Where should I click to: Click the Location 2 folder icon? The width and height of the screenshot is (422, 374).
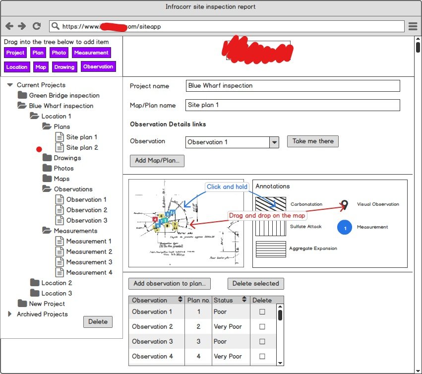pyautogui.click(x=35, y=282)
